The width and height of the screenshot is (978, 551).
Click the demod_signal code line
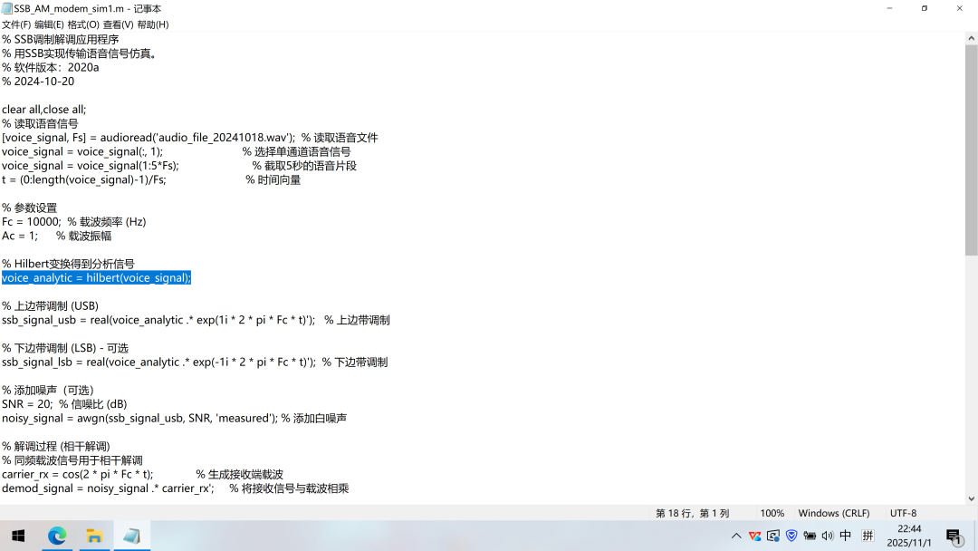point(175,488)
